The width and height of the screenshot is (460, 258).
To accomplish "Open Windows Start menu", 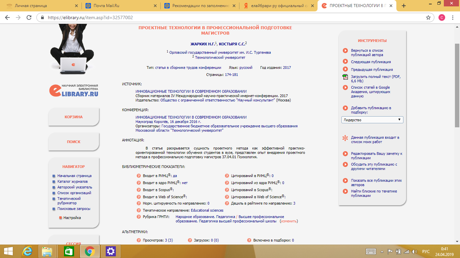I will point(8,251).
